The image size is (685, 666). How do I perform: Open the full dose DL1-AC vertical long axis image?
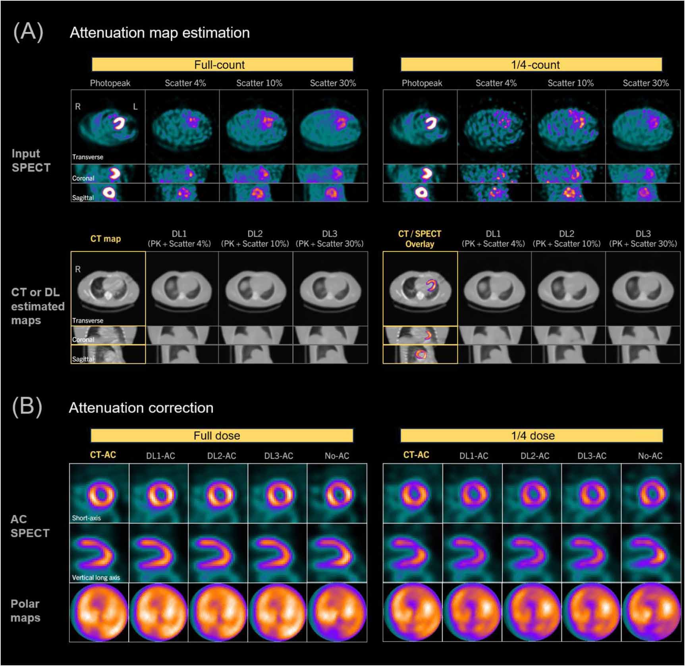pos(158,553)
